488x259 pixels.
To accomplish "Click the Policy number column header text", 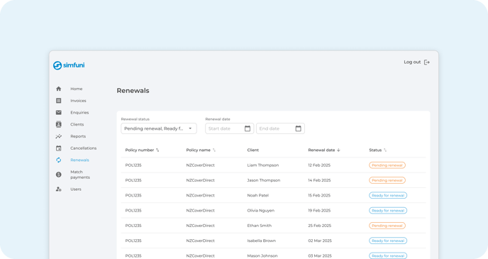I will (x=140, y=150).
